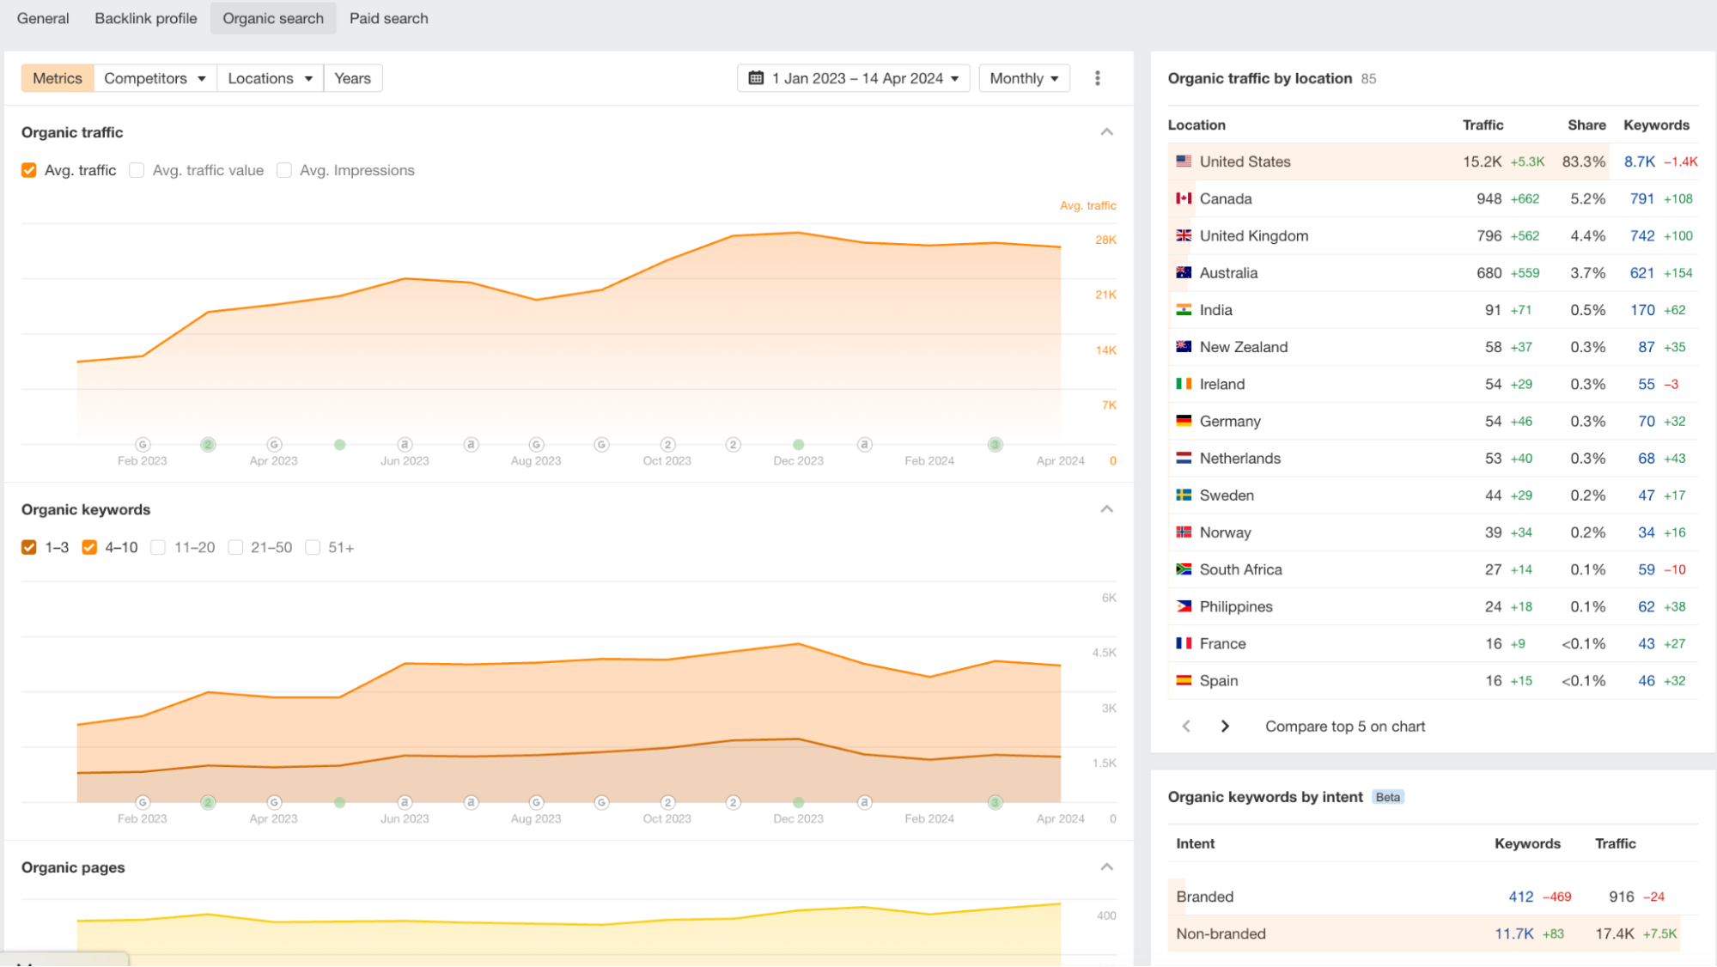Select the Non-branded intent row

click(1220, 934)
